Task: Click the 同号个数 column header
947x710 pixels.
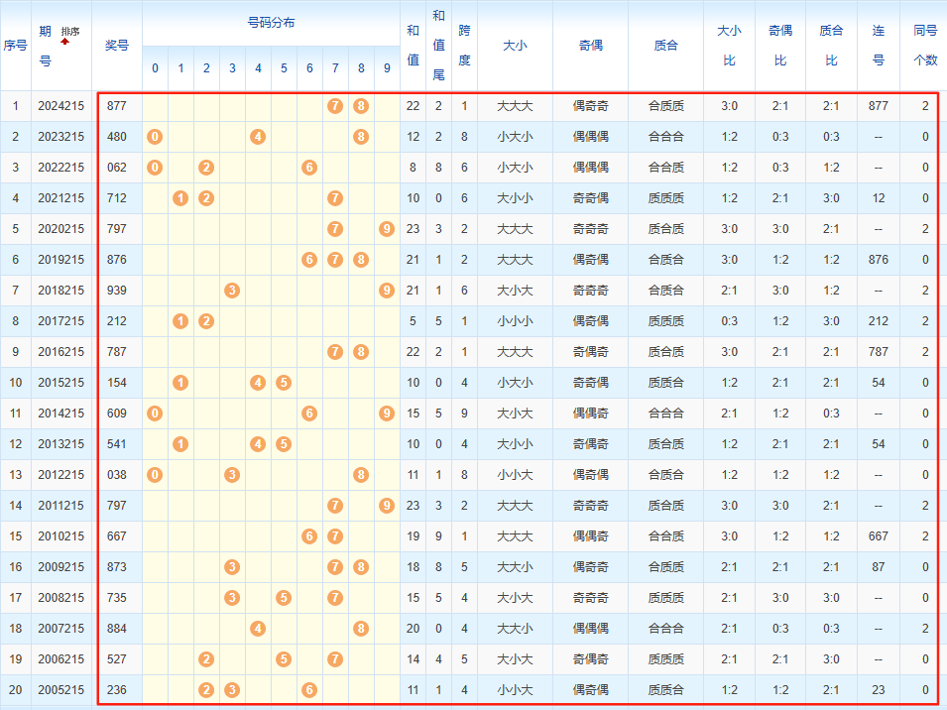Action: (925, 46)
